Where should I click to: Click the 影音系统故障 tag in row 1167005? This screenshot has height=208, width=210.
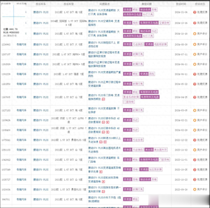coord(131,97)
